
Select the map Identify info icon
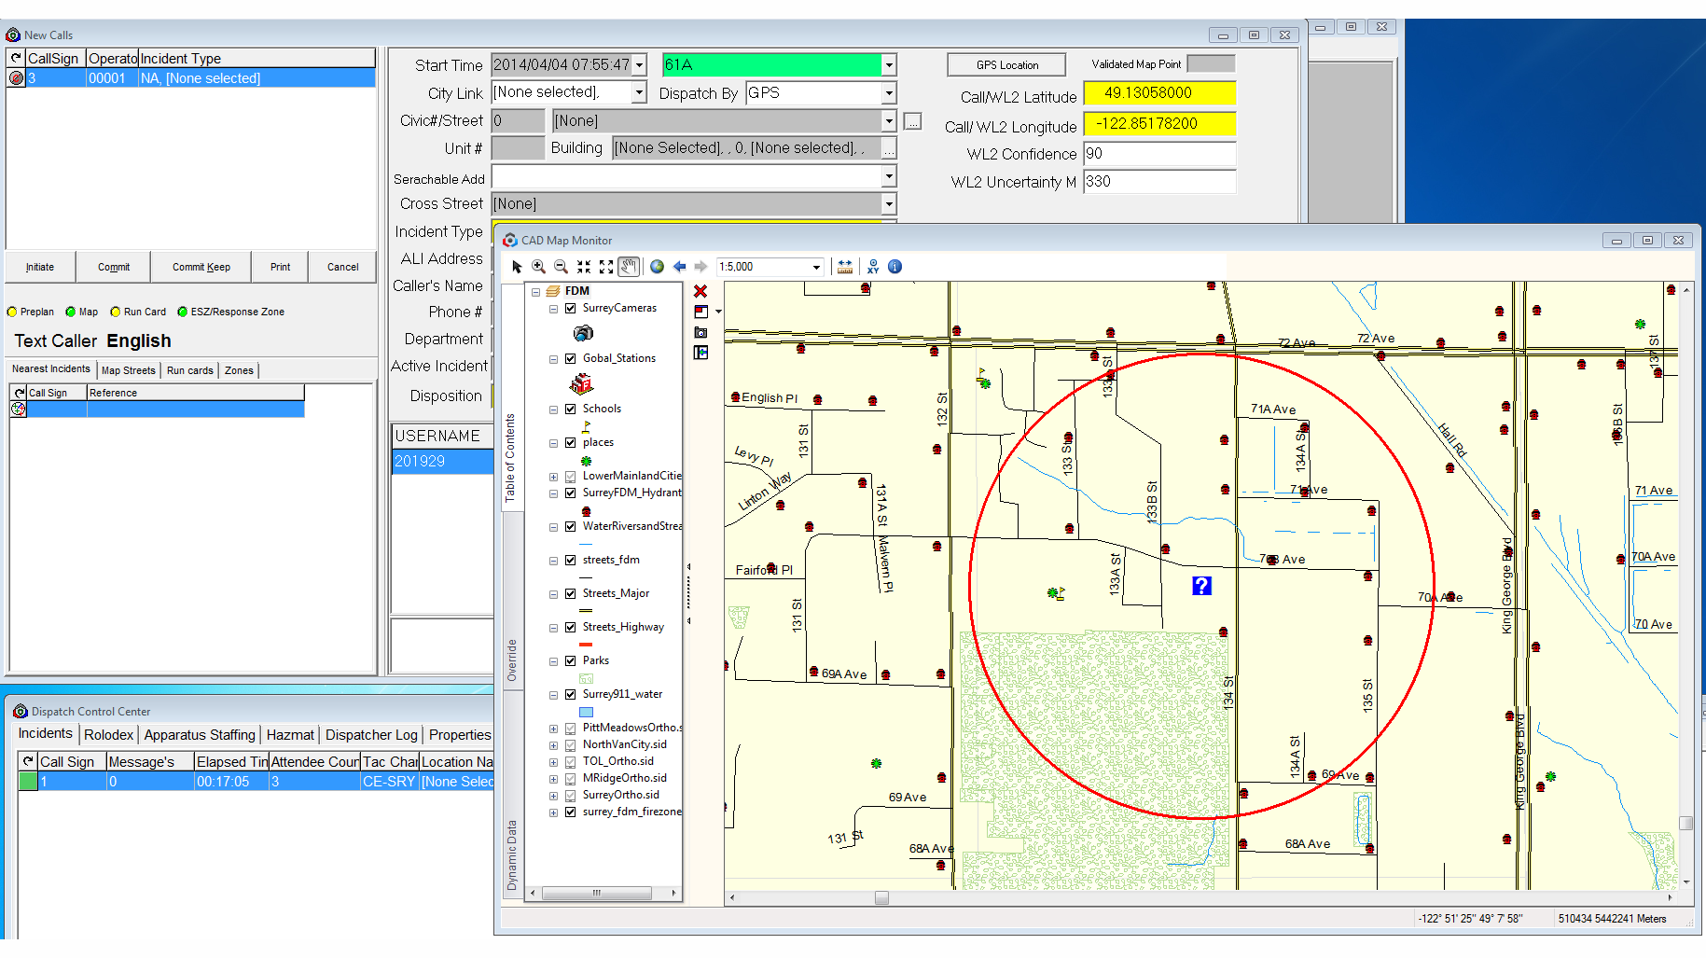tap(894, 266)
